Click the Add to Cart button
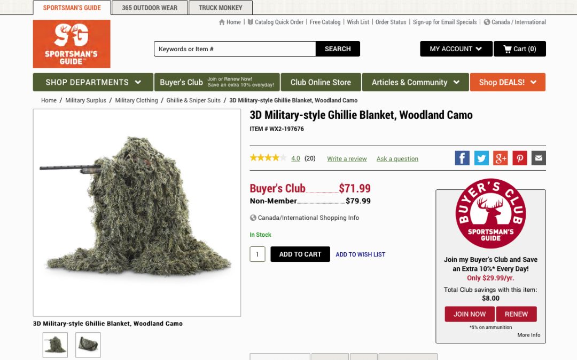The image size is (577, 360). pyautogui.click(x=300, y=254)
